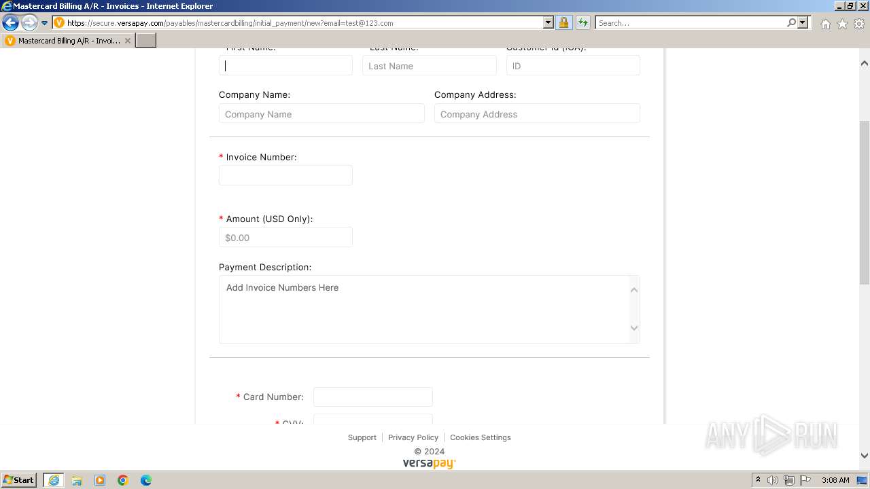Click the volume speaker tray icon
This screenshot has width=870, height=489.
pos(773,480)
